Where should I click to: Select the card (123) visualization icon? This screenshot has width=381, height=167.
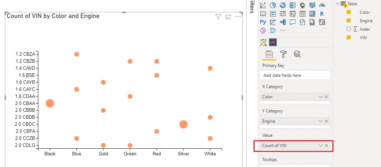point(263,14)
